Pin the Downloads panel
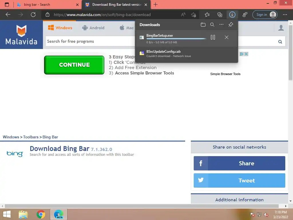The width and height of the screenshot is (293, 220). tap(231, 25)
